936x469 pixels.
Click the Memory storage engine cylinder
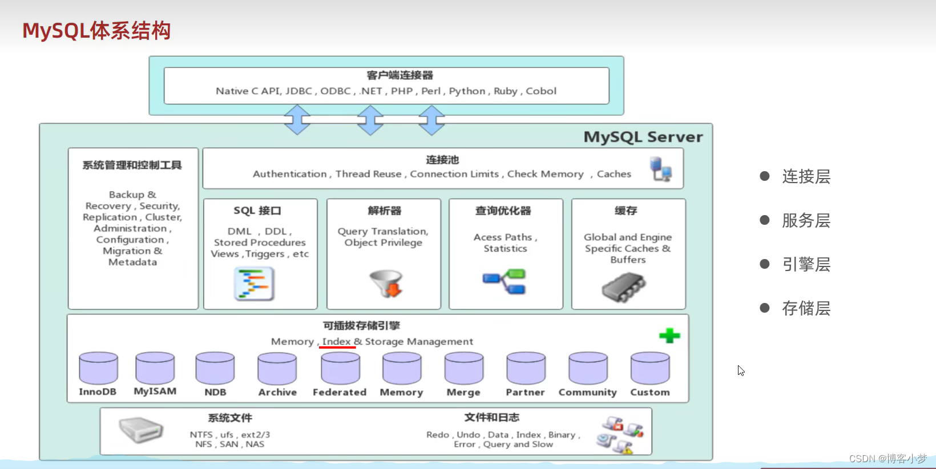(402, 369)
